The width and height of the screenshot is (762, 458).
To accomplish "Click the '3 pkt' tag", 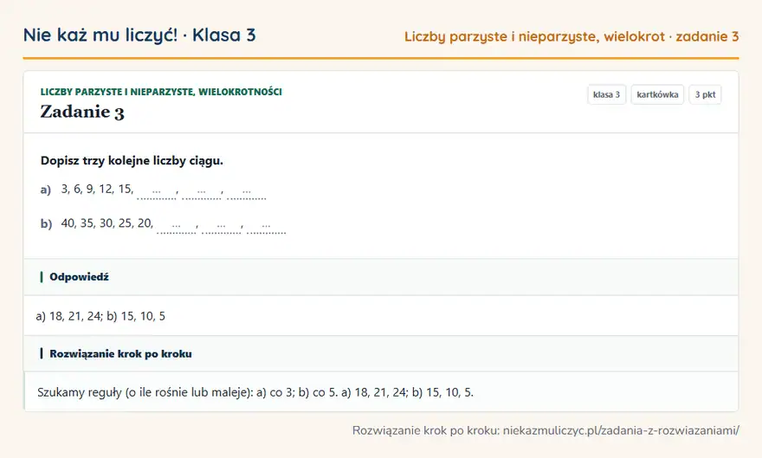I will 705,94.
